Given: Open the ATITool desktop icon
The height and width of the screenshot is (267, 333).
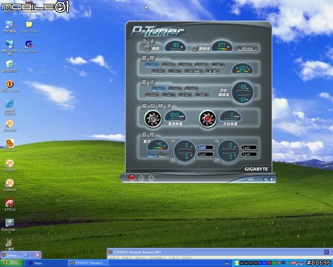Looking at the screenshot, I should coord(9,205).
